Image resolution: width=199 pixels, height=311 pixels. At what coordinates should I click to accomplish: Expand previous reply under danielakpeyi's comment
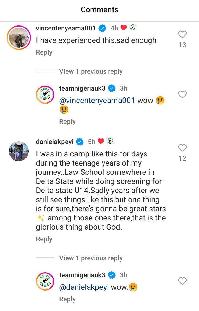coord(91,258)
